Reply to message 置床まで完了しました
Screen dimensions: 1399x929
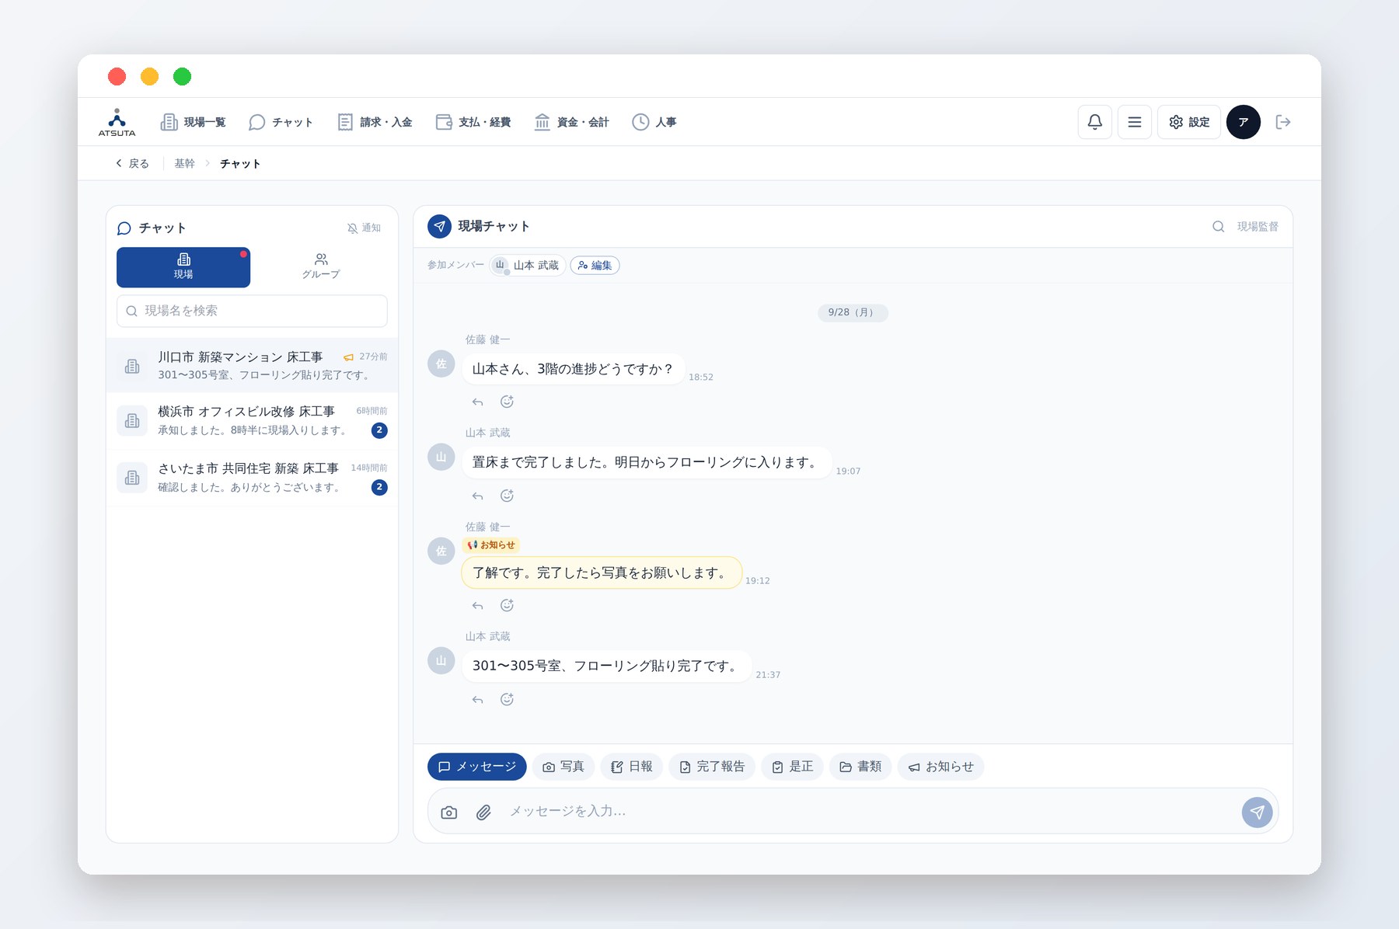pos(477,496)
